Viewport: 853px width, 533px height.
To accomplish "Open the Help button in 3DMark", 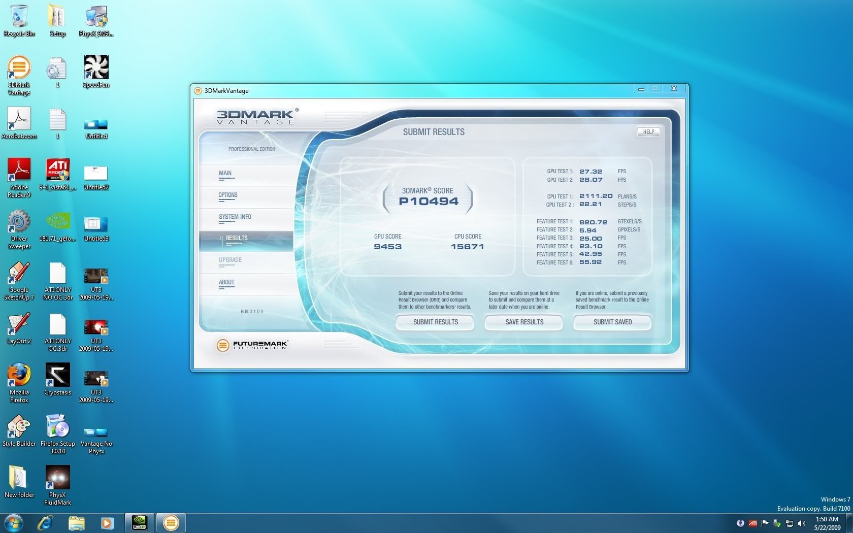I will point(648,132).
